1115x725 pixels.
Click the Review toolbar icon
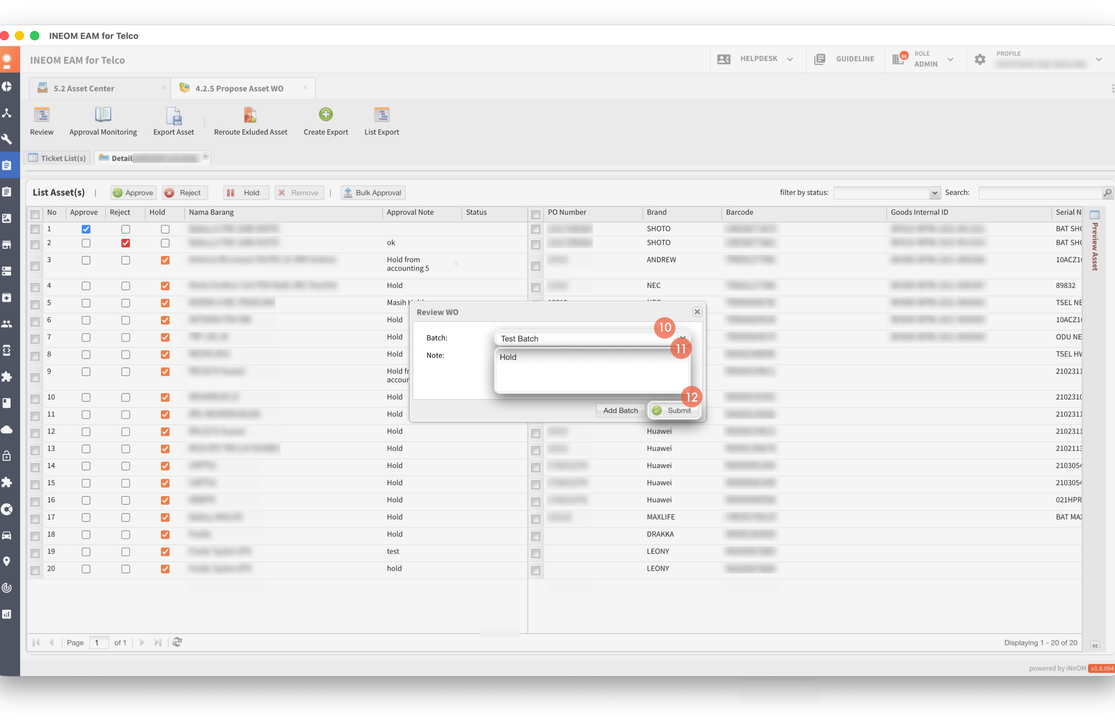coord(42,115)
